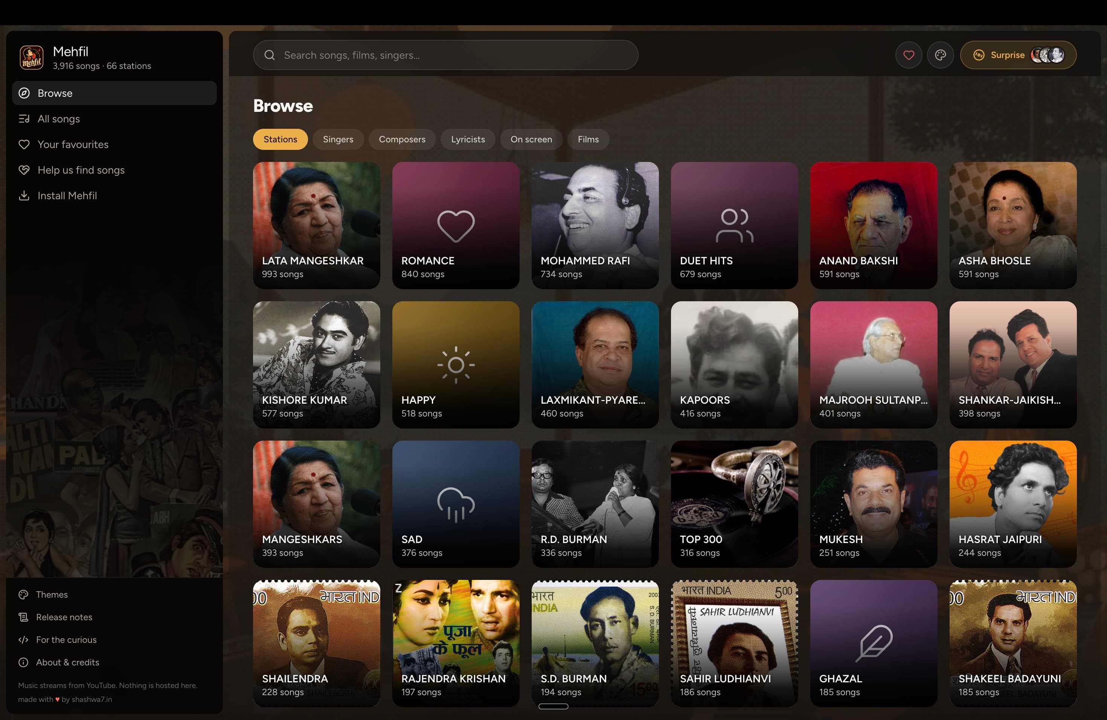Click the magnifier icon in the search bar
The height and width of the screenshot is (720, 1107).
coord(269,55)
